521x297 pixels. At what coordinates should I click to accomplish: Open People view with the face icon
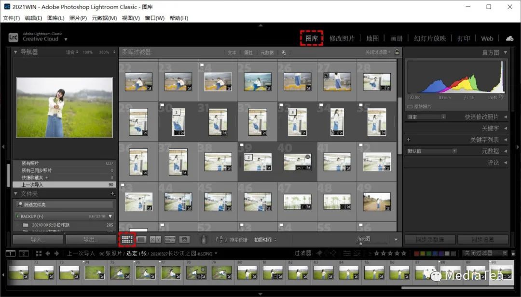pos(184,239)
